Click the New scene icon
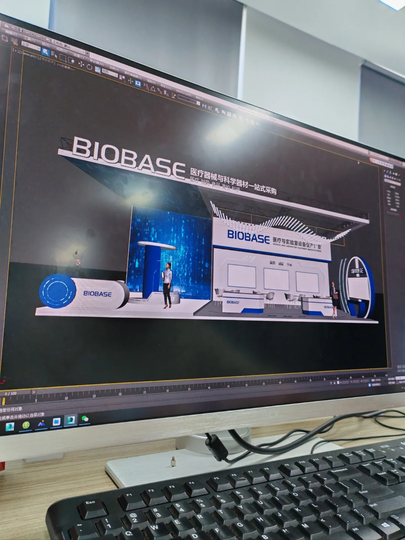405x540 pixels. click(x=6, y=25)
